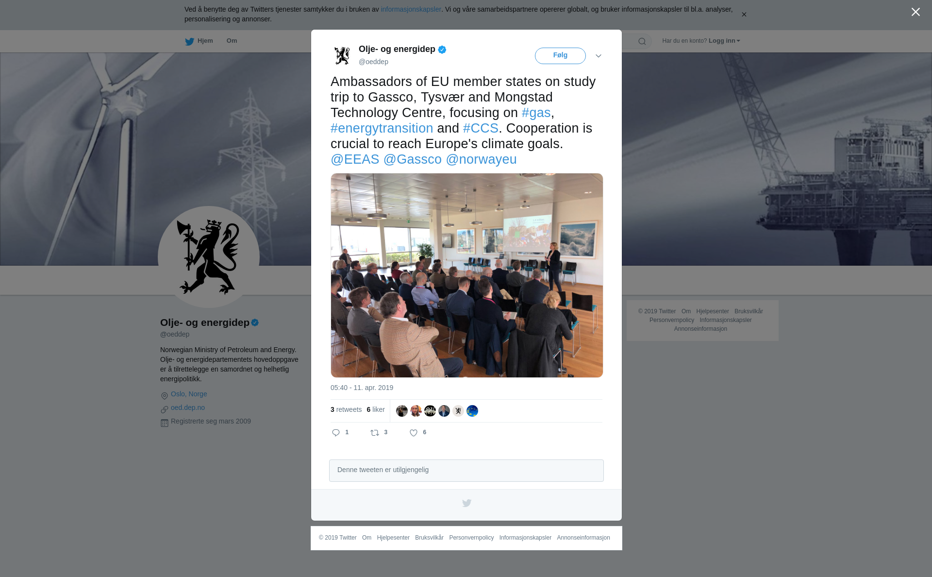The width and height of the screenshot is (932, 577).
Task: Click the lion crest avatar in tweet header
Action: [x=342, y=55]
